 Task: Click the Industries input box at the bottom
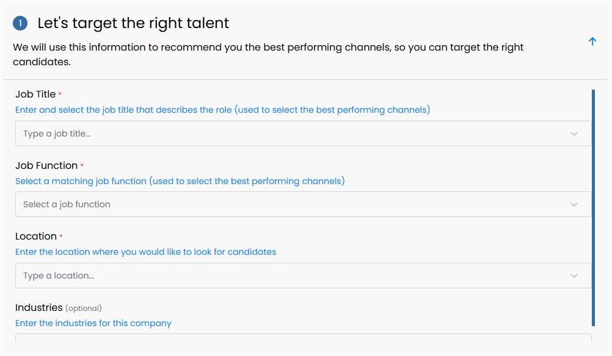click(x=304, y=338)
